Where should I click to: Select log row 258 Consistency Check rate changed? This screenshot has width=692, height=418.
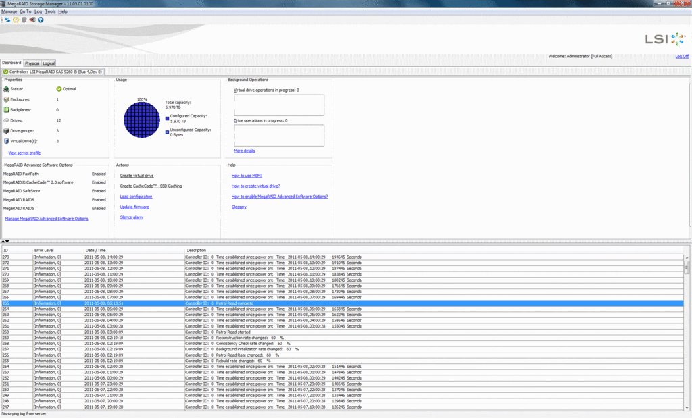(343, 344)
